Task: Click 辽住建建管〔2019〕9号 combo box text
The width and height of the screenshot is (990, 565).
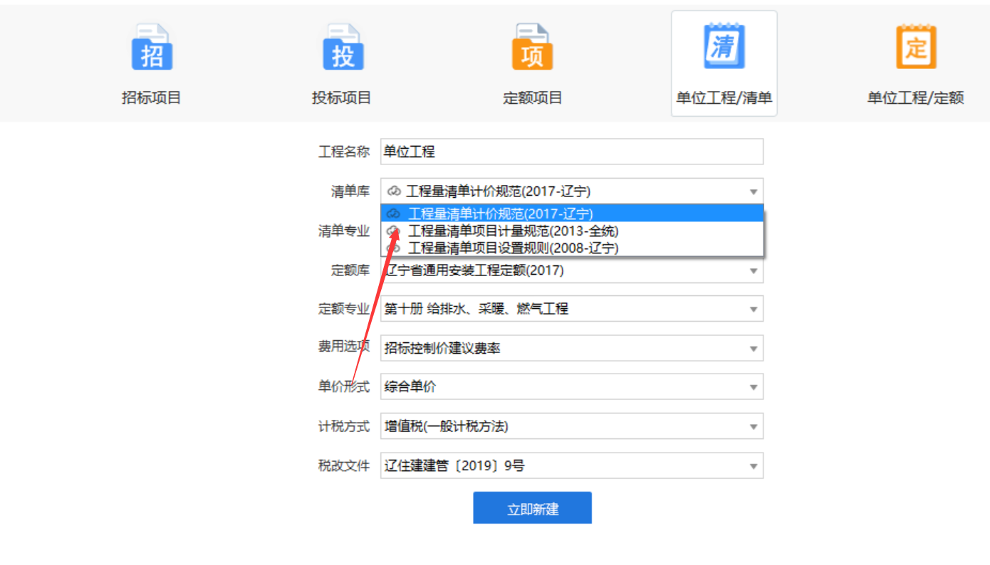Action: click(455, 466)
